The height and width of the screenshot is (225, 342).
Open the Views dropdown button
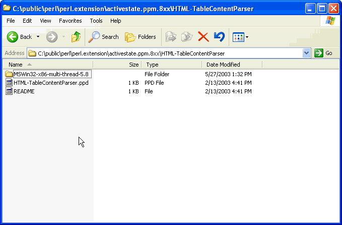[x=240, y=37]
